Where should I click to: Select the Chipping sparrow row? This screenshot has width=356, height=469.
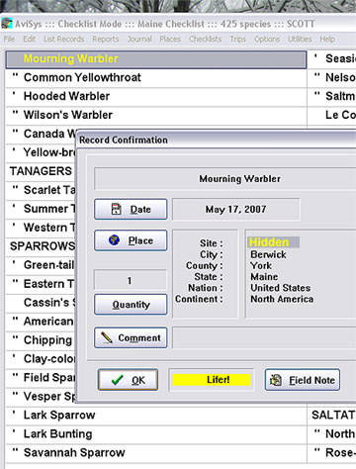(41, 340)
